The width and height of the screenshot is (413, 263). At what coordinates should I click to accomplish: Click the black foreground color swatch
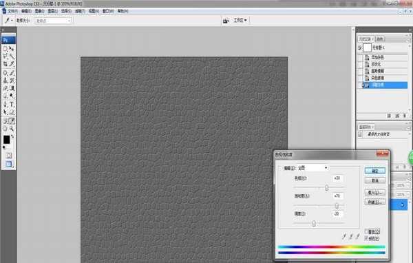point(6,140)
